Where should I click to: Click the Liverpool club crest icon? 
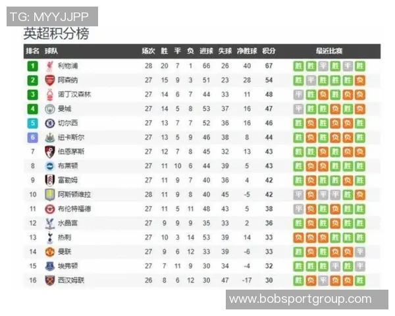click(50, 66)
